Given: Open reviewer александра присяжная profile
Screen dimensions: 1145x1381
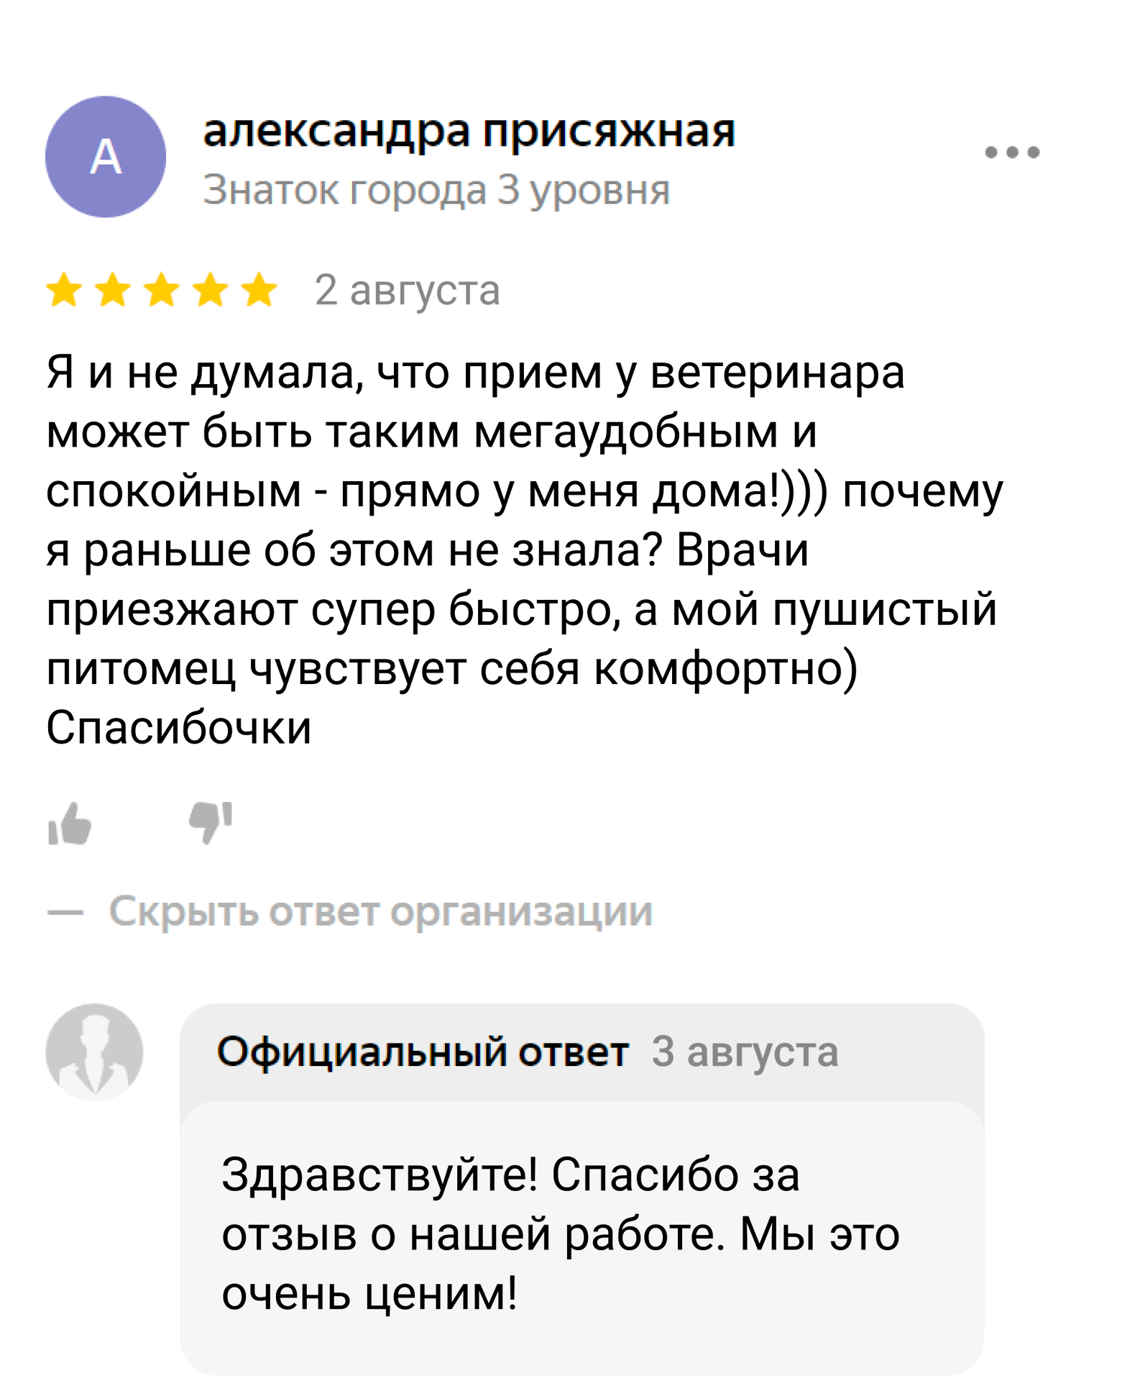Looking at the screenshot, I should click(x=469, y=132).
